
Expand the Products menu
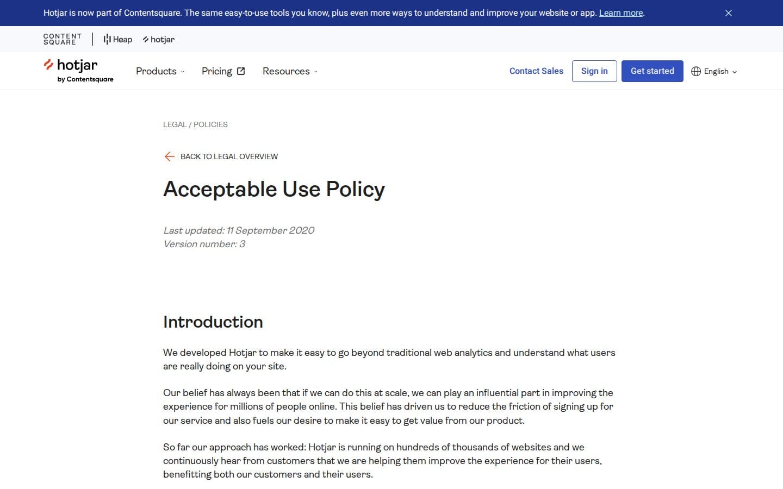coord(160,71)
